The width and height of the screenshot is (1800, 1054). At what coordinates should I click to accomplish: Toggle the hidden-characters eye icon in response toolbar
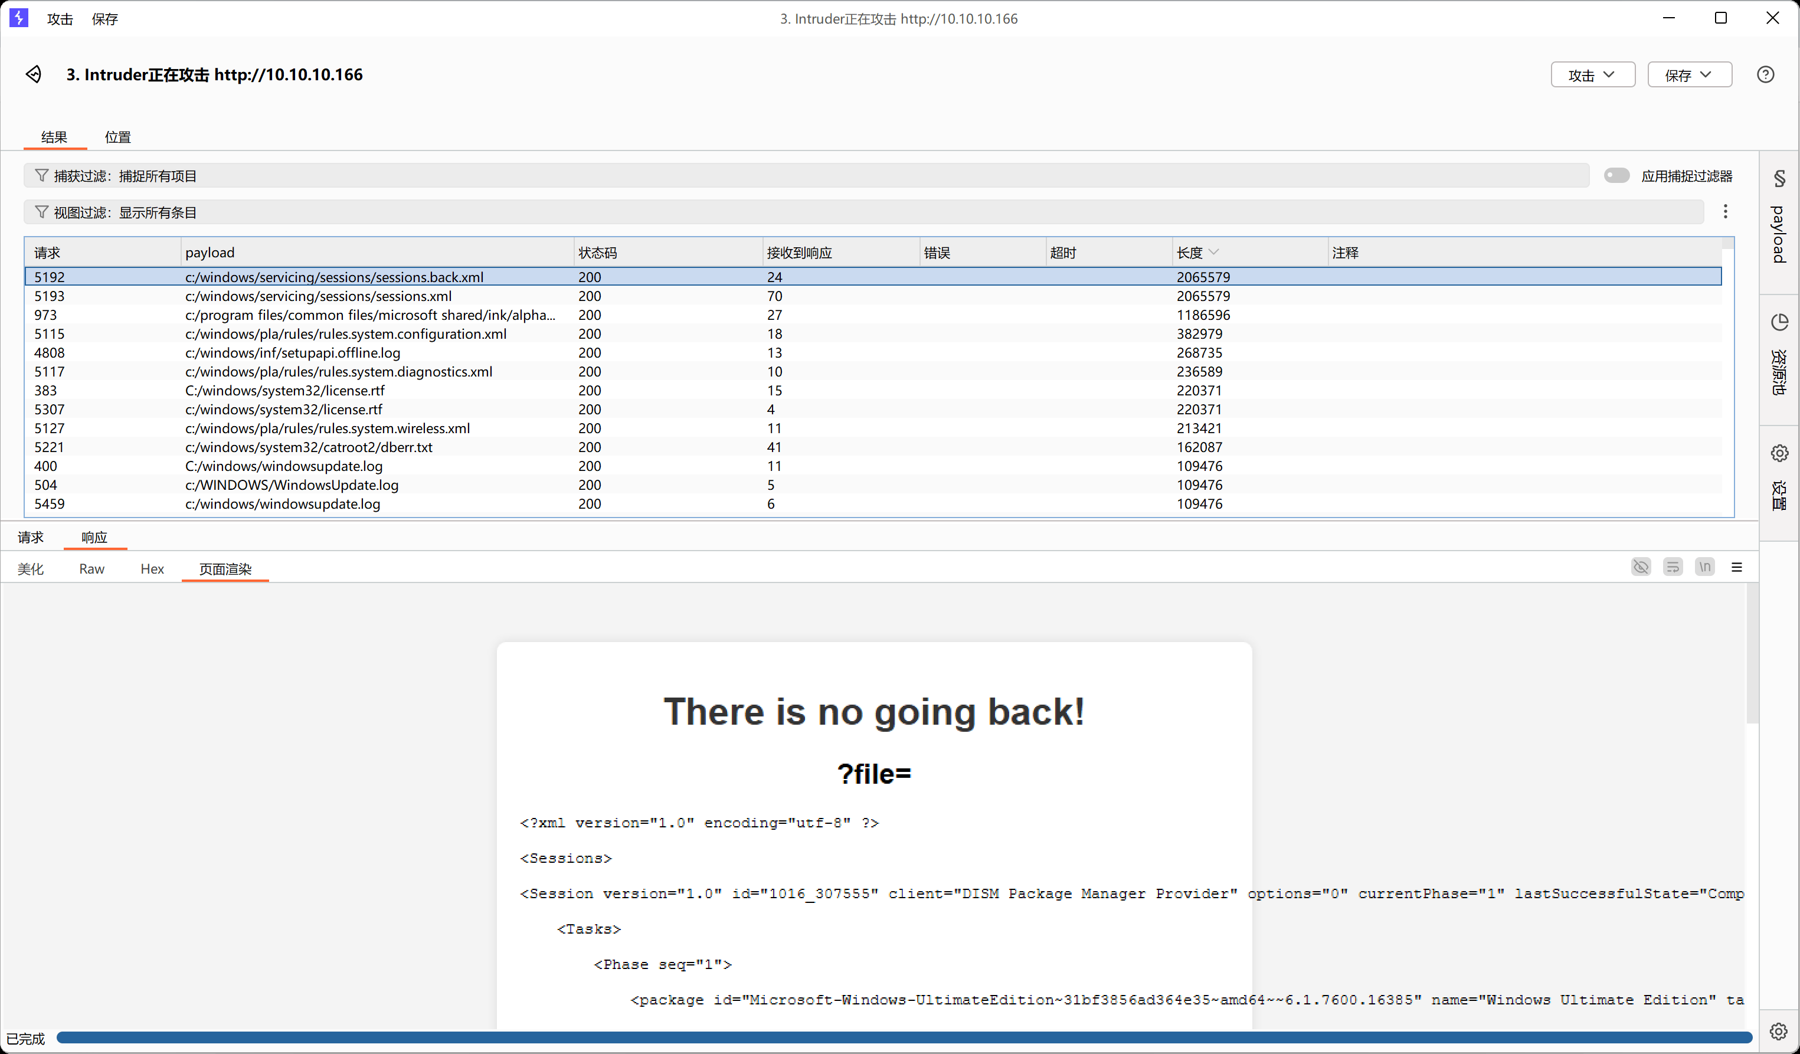1641,567
